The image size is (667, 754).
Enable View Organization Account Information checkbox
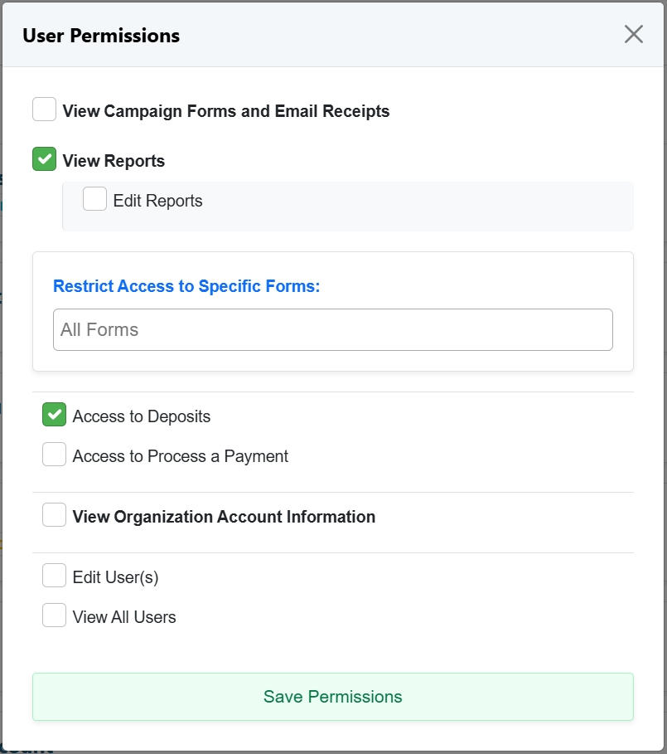tap(54, 515)
